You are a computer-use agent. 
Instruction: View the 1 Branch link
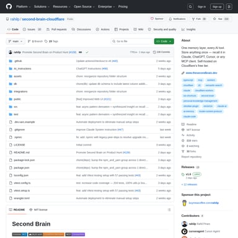click(35, 42)
